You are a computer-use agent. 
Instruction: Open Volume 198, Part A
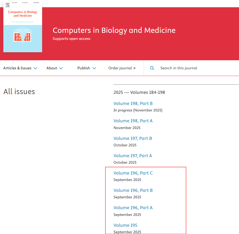point(133,121)
